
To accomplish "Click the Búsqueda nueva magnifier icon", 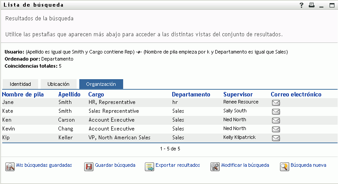I will coord(284,166).
